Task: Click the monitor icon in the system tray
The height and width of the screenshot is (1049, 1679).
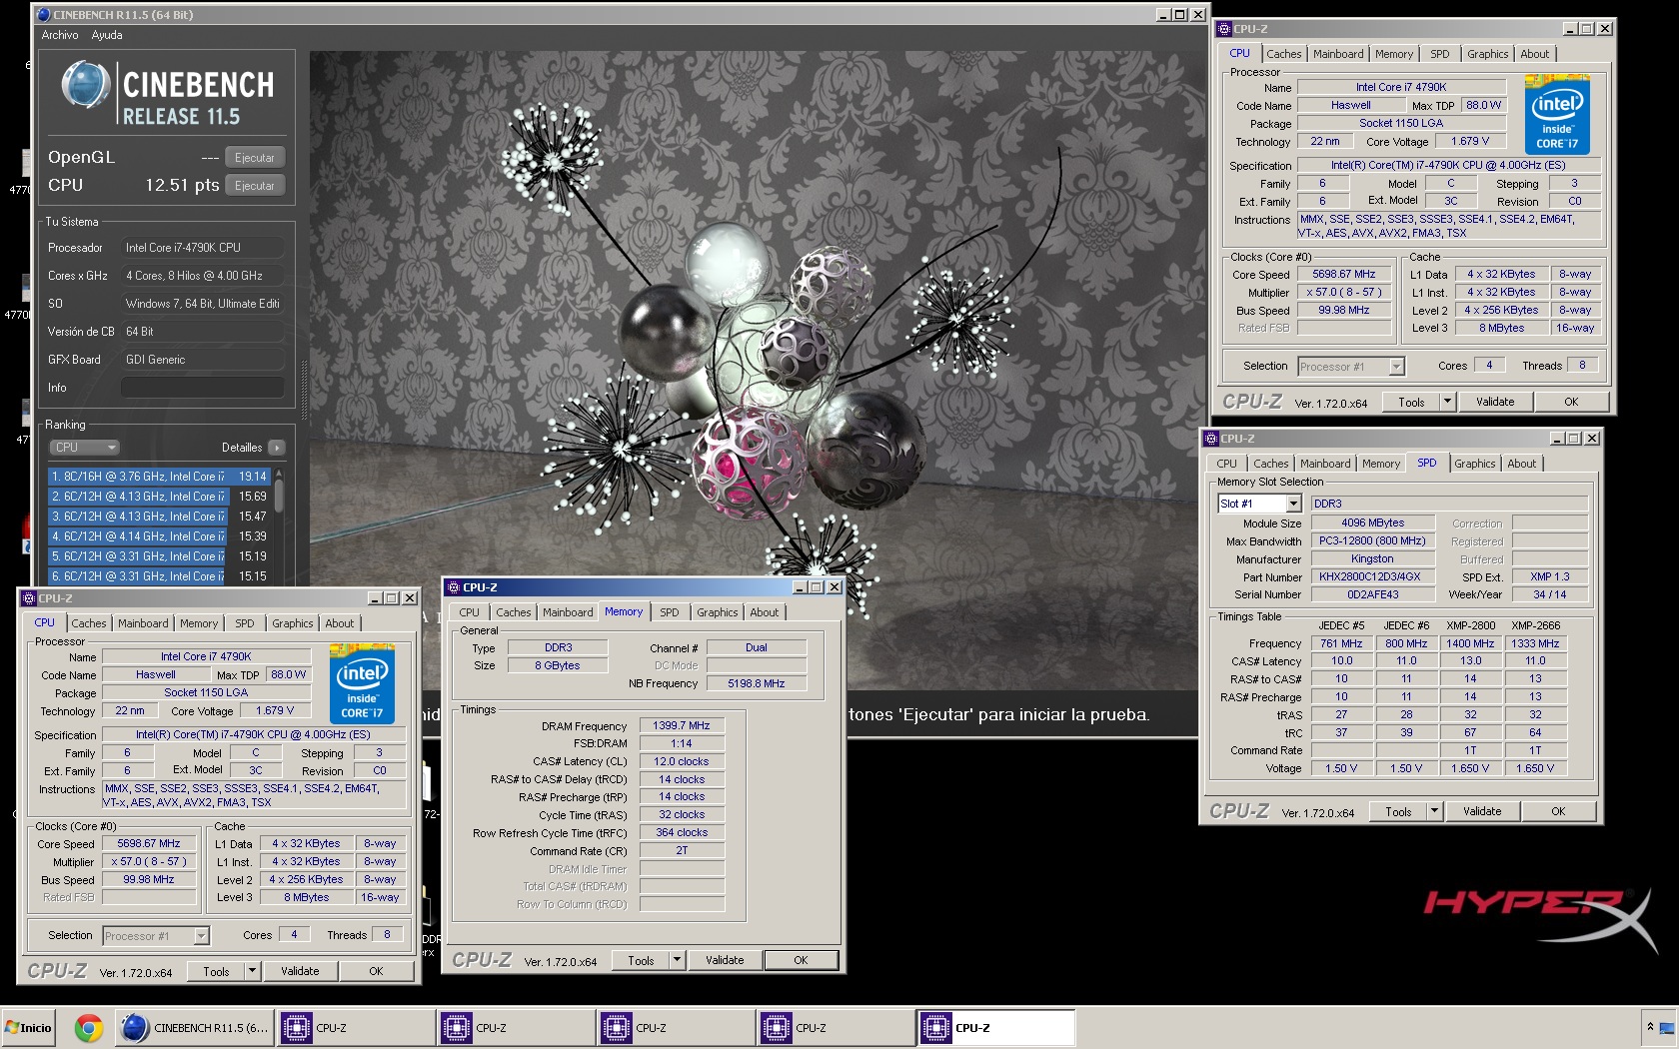Action: tap(1668, 1027)
